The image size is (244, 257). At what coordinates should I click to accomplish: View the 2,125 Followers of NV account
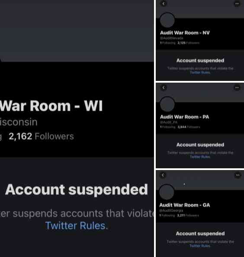[189, 43]
